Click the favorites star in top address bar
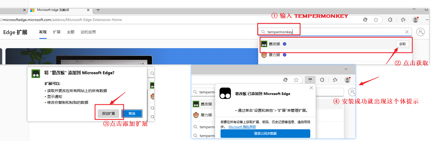Image resolution: width=432 pixels, height=141 pixels. pos(376,20)
